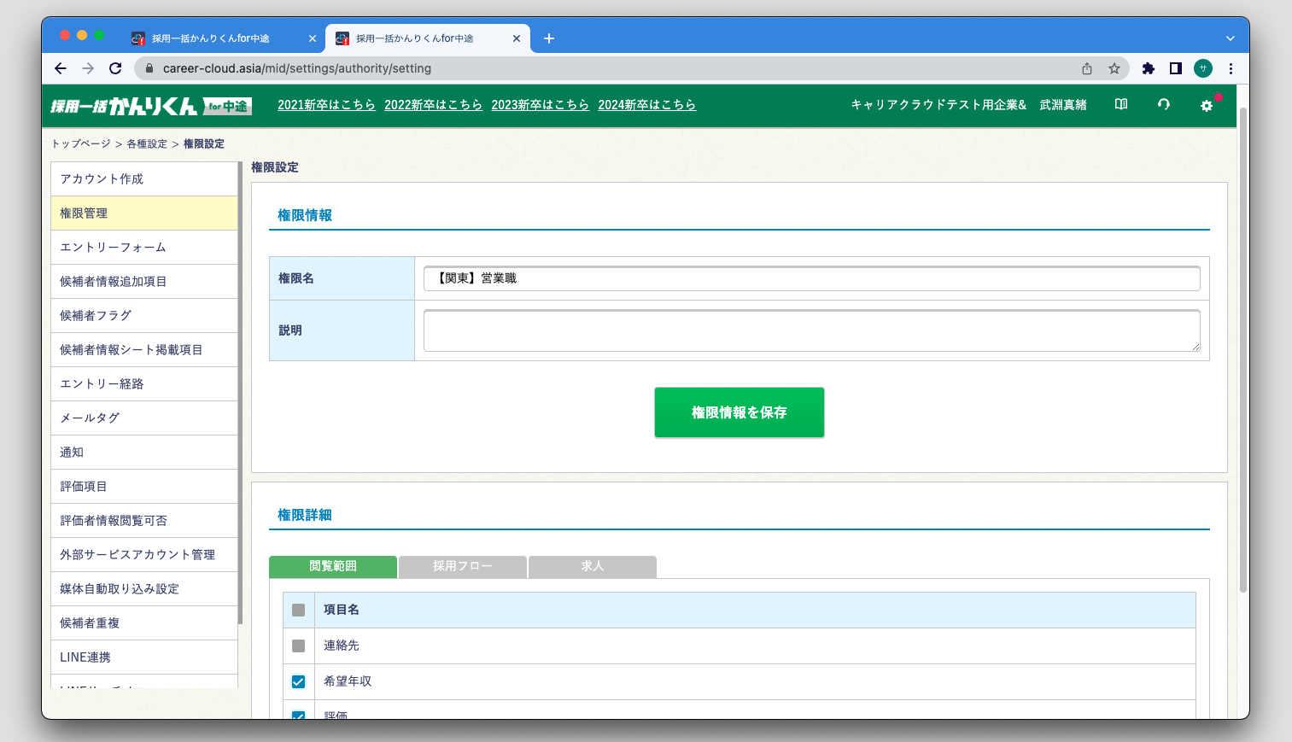The height and width of the screenshot is (742, 1292).
Task: Click the support headset icon
Action: point(1164,104)
